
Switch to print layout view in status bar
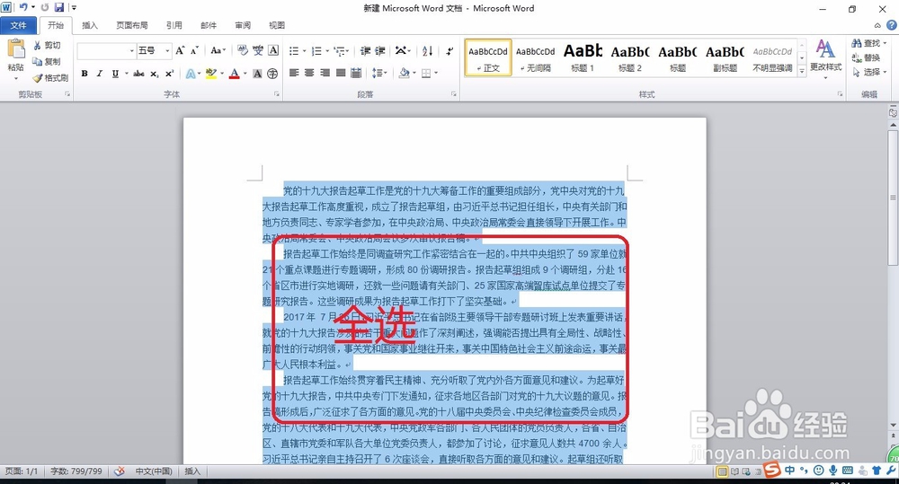click(723, 471)
